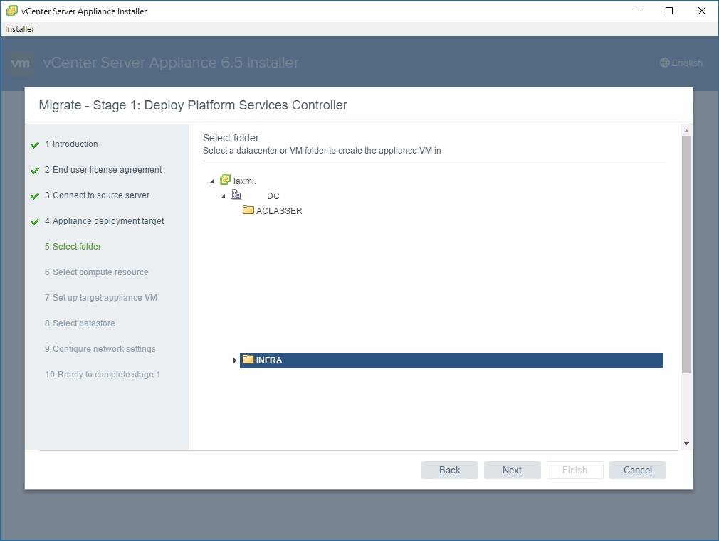Click the vm logo in header
The width and height of the screenshot is (719, 541).
(x=21, y=63)
